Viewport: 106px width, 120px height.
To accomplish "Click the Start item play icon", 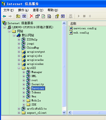I will pyautogui.click(x=79, y=16).
